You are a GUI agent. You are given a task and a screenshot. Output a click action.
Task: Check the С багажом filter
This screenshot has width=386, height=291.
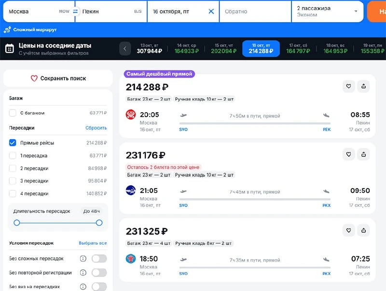point(13,113)
